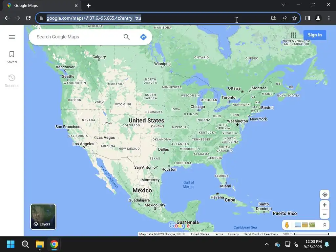The image size is (336, 252).
Task: Open the Privacy link
Action: coord(233,234)
